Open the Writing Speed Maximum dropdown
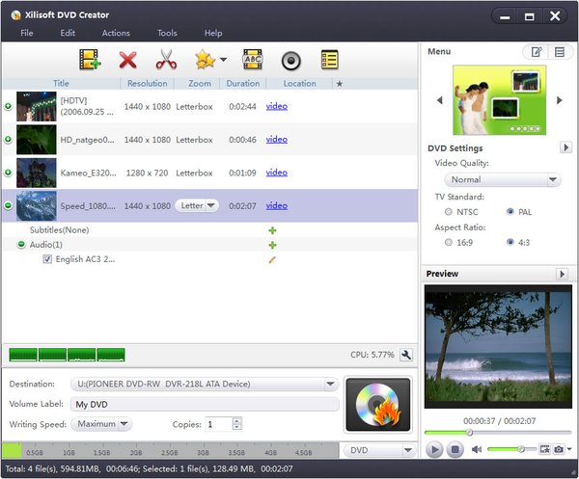 pyautogui.click(x=103, y=423)
